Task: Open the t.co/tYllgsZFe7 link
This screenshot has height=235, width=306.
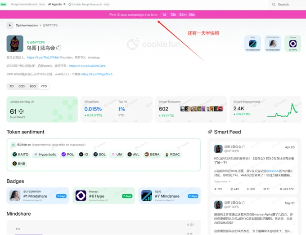Action: coord(97,74)
